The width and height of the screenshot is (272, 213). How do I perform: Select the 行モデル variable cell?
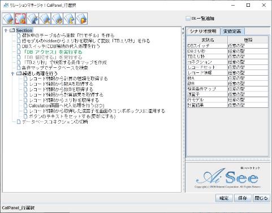(208, 100)
